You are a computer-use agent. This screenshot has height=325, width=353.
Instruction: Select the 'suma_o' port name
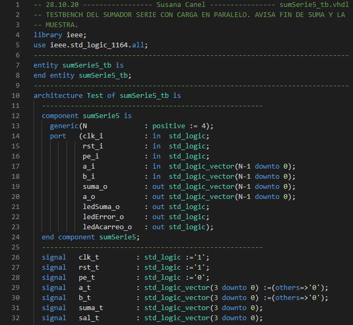pyautogui.click(x=95, y=187)
